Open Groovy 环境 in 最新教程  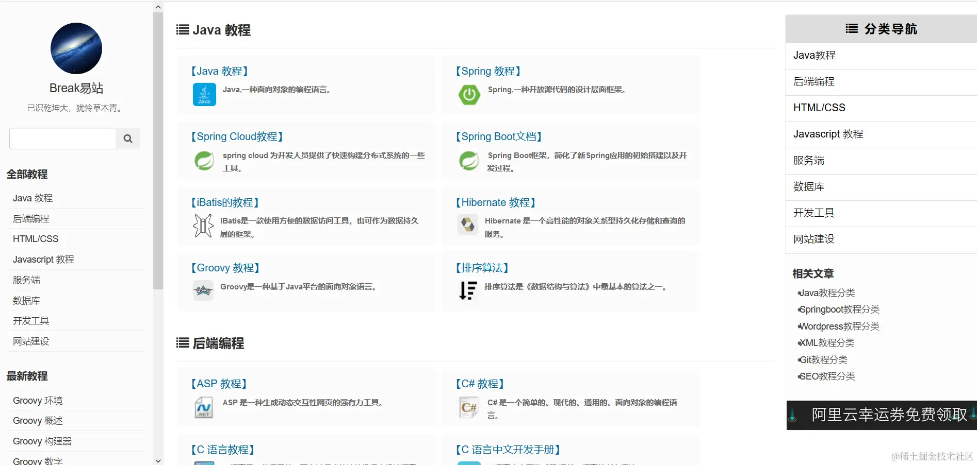tap(38, 401)
